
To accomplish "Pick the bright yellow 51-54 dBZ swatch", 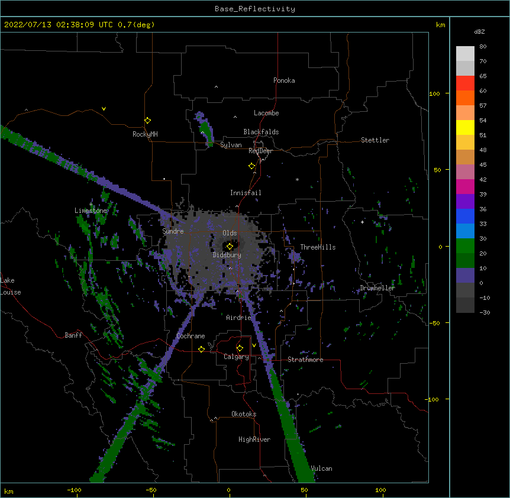I will pyautogui.click(x=465, y=127).
